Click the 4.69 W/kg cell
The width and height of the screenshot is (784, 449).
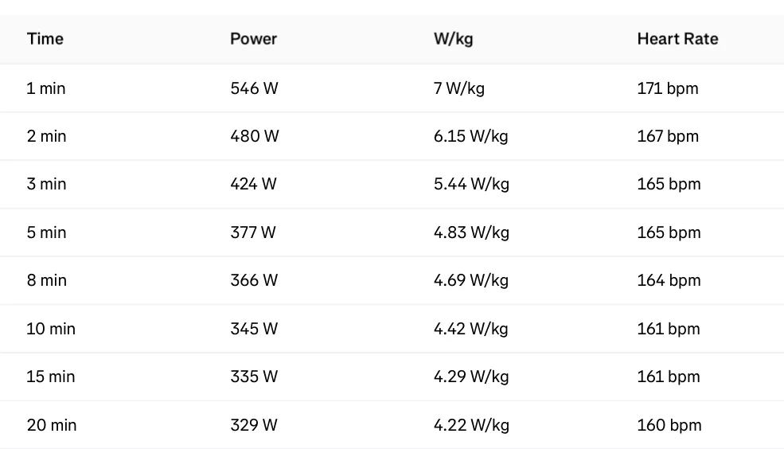pos(471,280)
